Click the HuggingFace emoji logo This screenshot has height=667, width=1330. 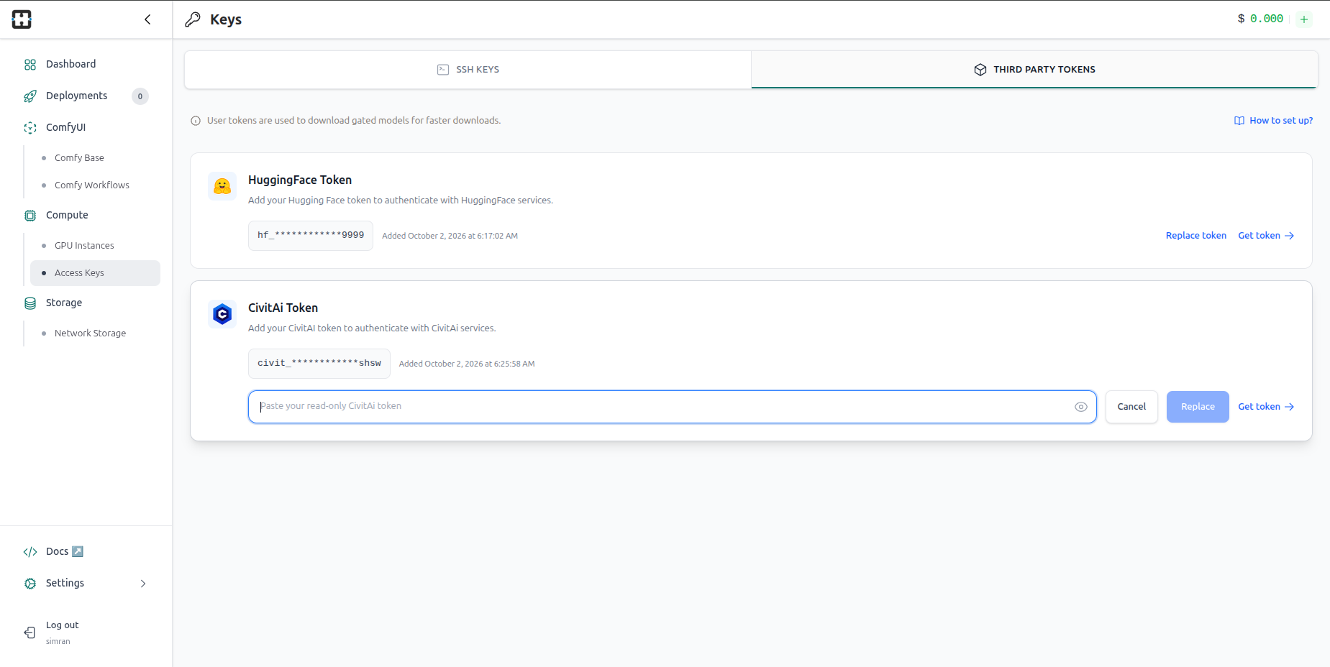(222, 186)
